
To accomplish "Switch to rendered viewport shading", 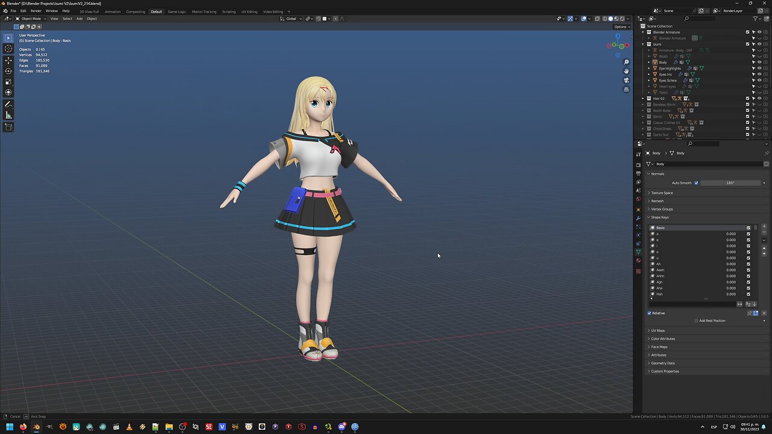I will click(622, 19).
